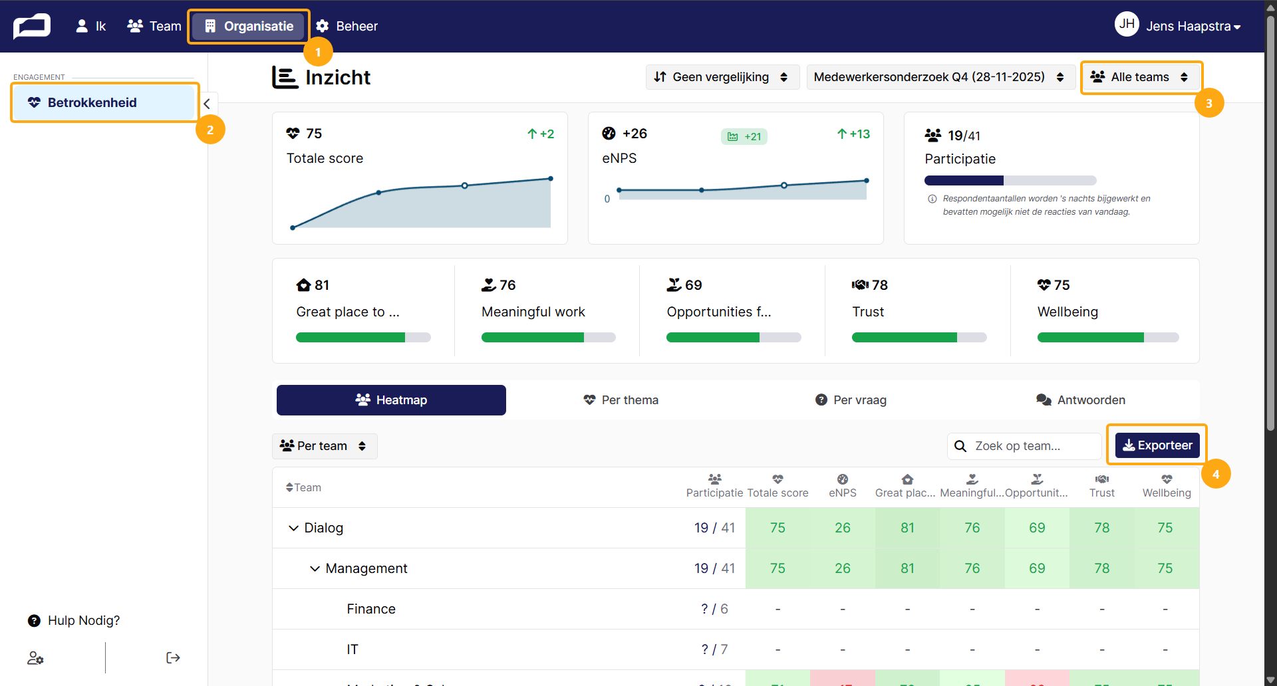Image resolution: width=1277 pixels, height=686 pixels.
Task: Switch to the Per thema tab
Action: point(621,400)
